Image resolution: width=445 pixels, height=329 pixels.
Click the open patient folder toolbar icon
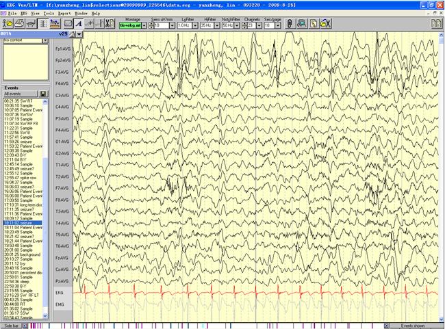coord(8,24)
